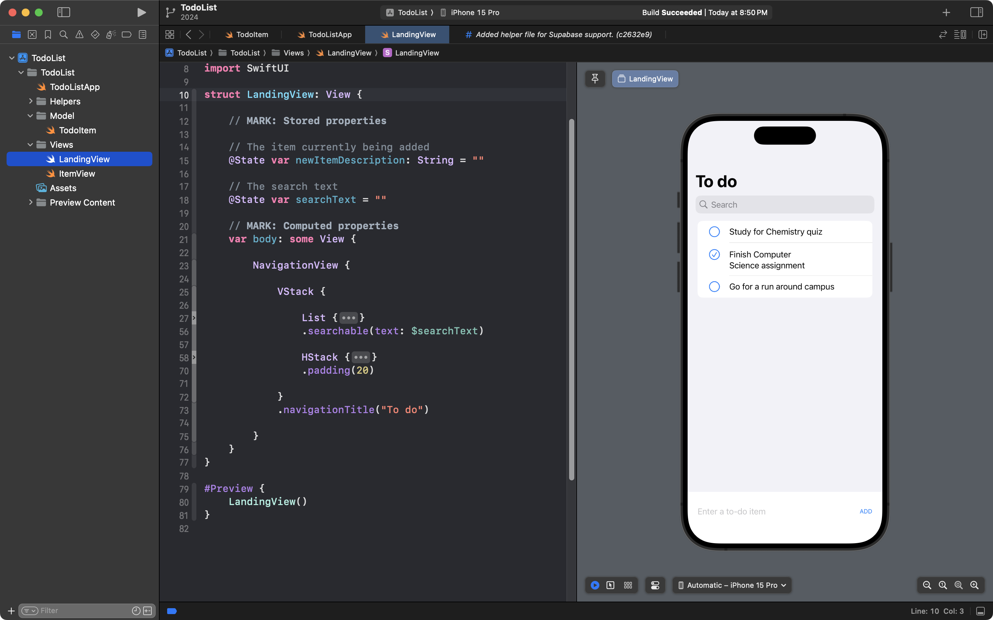This screenshot has width=993, height=620.
Task: Uncheck Finish Computer Science assignment
Action: (x=714, y=255)
